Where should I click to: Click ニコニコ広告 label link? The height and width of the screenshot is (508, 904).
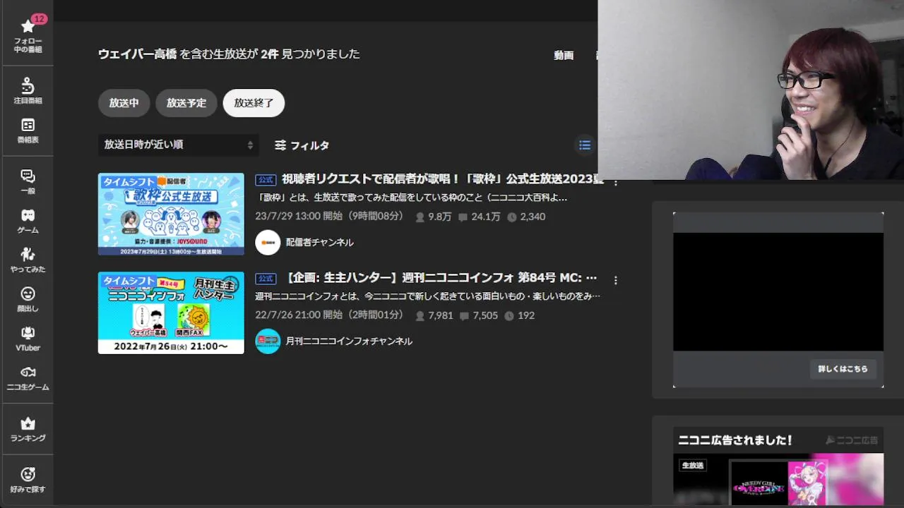pyautogui.click(x=852, y=440)
